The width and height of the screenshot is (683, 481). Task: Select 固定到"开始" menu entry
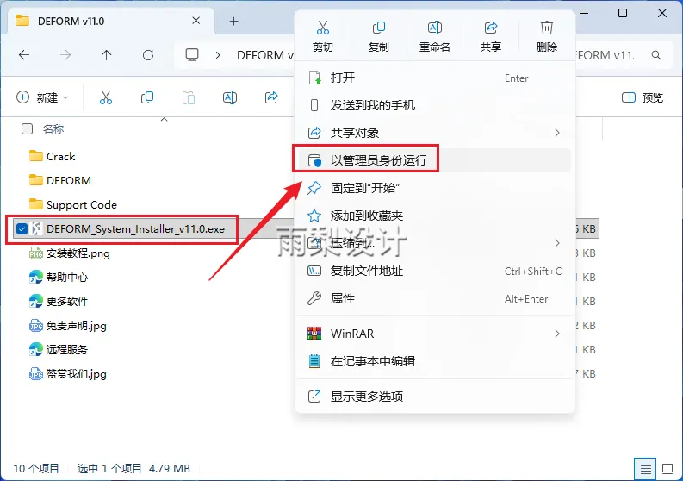pos(435,189)
